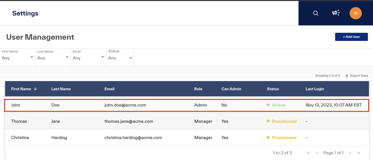Image resolution: width=373 pixels, height=166 pixels.
Task: Open Christina Harding's user row
Action: (187, 138)
